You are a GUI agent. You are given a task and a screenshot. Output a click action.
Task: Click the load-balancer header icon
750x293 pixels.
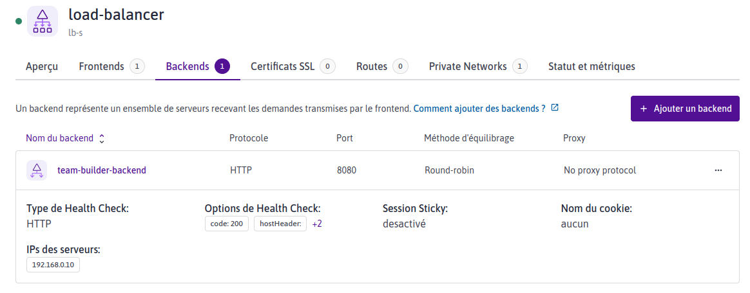pyautogui.click(x=43, y=21)
